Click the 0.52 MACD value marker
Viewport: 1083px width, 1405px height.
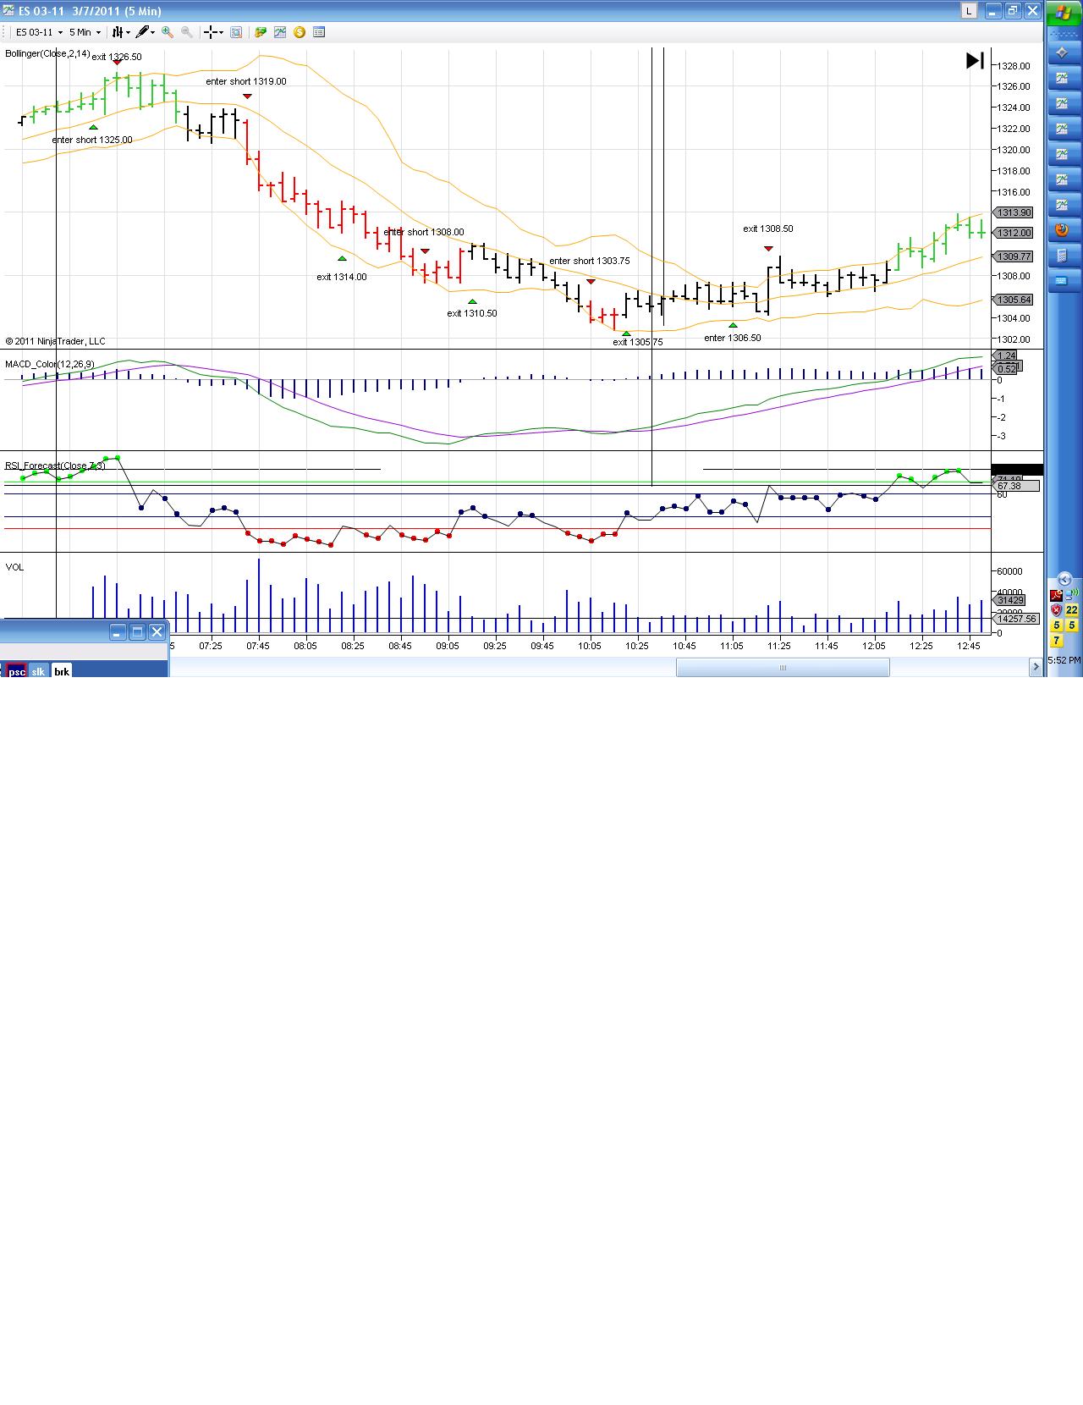click(1006, 369)
